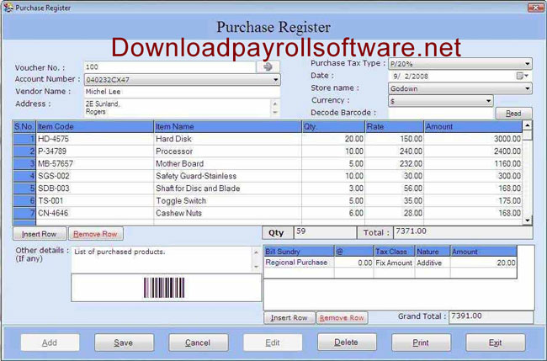Expand the Store name dropdown

tap(527, 88)
